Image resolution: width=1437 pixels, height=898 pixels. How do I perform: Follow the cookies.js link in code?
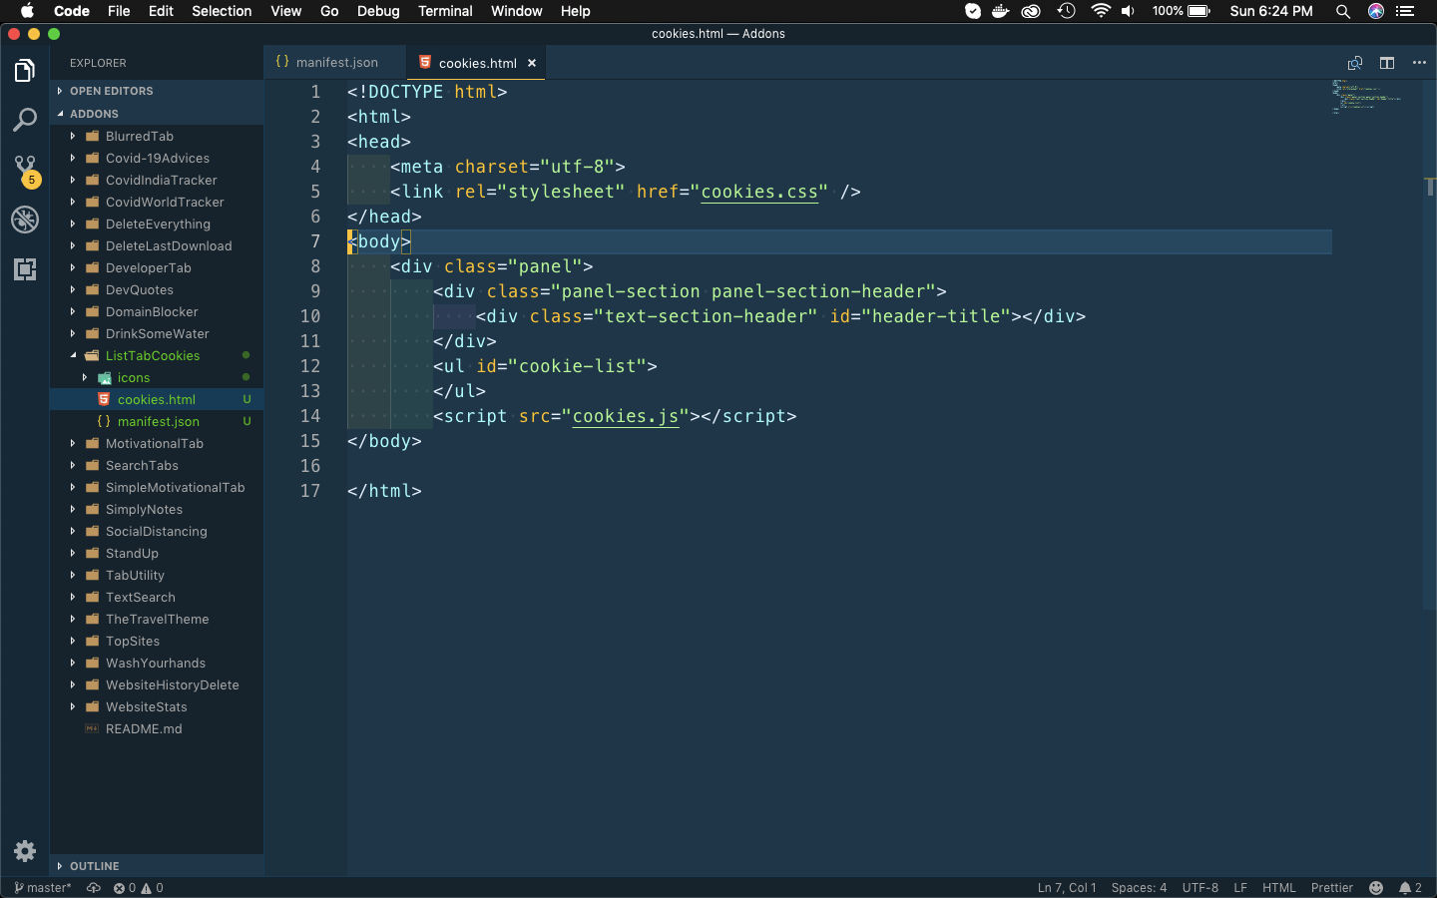(x=626, y=416)
